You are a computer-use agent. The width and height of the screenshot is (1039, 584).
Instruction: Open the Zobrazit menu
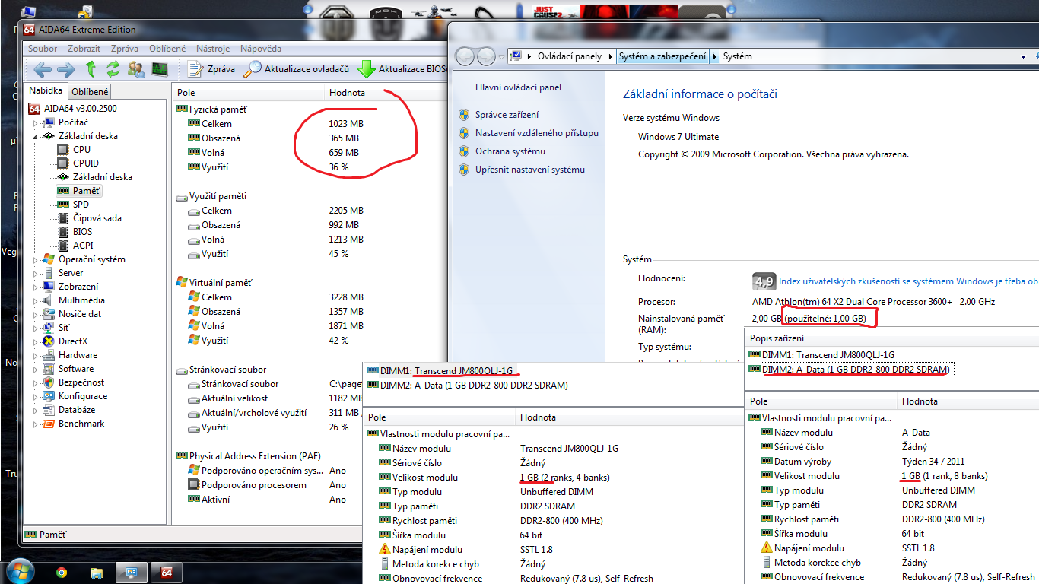tap(84, 48)
